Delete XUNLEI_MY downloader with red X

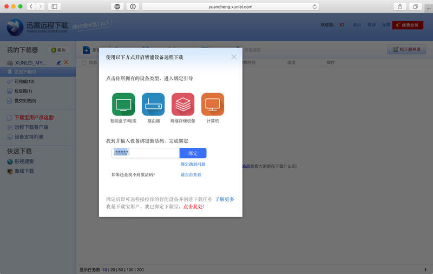tap(66, 62)
